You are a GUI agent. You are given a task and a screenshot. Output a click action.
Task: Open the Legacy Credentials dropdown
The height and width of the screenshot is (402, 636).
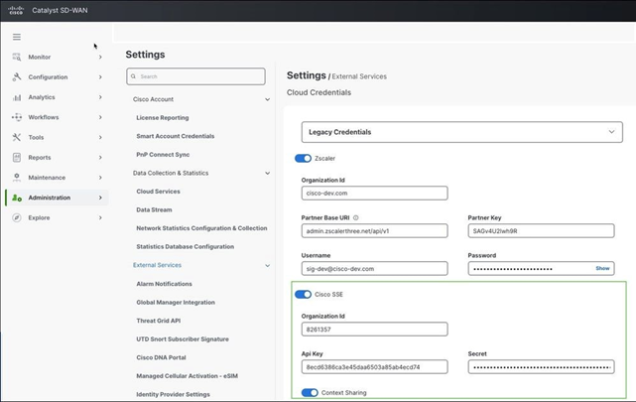click(x=462, y=132)
